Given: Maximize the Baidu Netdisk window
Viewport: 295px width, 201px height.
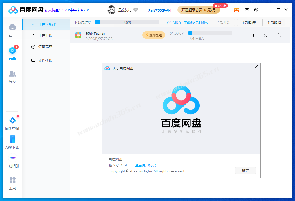Looking at the screenshot, I should click(279, 10).
